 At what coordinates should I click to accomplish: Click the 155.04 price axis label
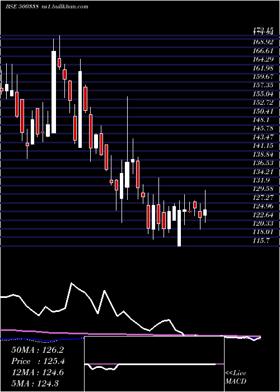pyautogui.click(x=262, y=94)
